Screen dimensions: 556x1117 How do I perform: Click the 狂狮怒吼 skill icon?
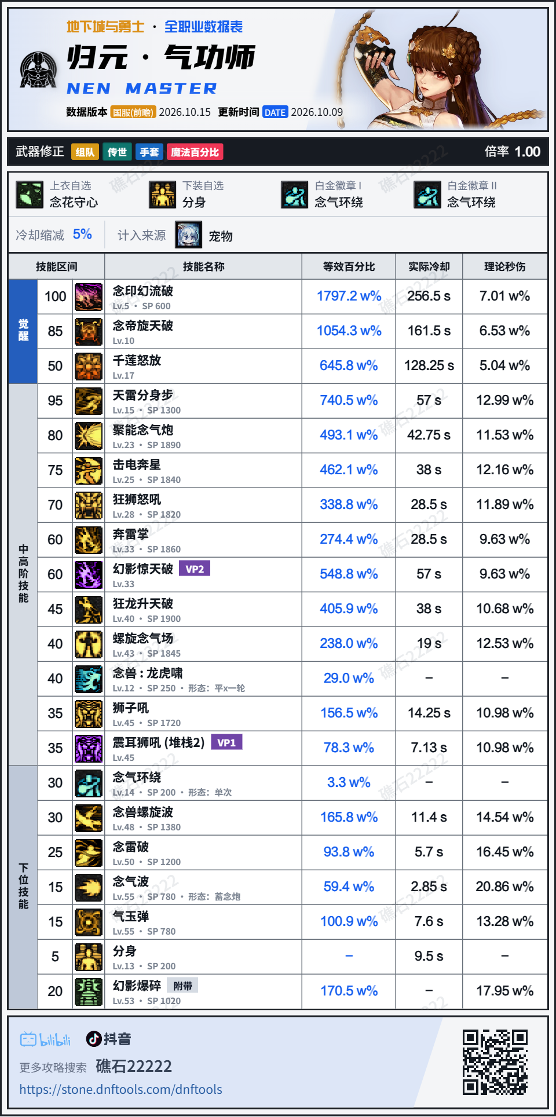click(x=89, y=505)
